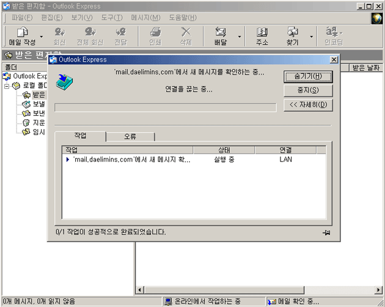Click the 폴더 pane header

tap(24, 67)
